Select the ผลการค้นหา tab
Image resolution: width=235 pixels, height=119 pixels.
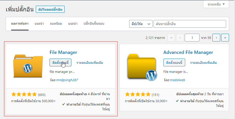coord(20,24)
